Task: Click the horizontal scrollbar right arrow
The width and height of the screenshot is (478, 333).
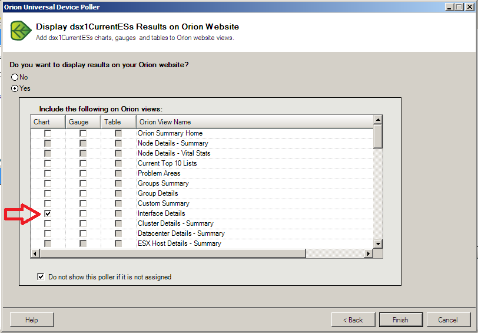Action: pos(369,253)
